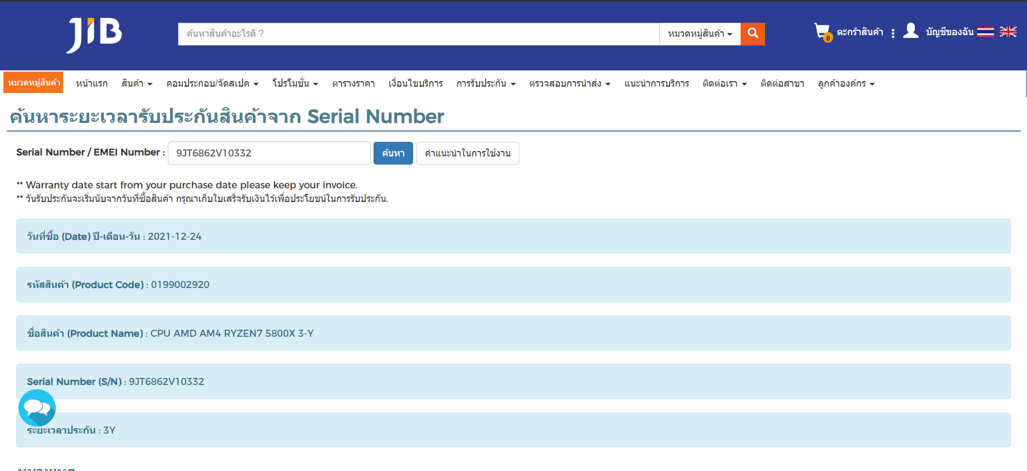Viewport: 1027px width, 471px height.
Task: Click the CPU AMD AM4 RYZEN7 5800X row
Action: click(513, 333)
